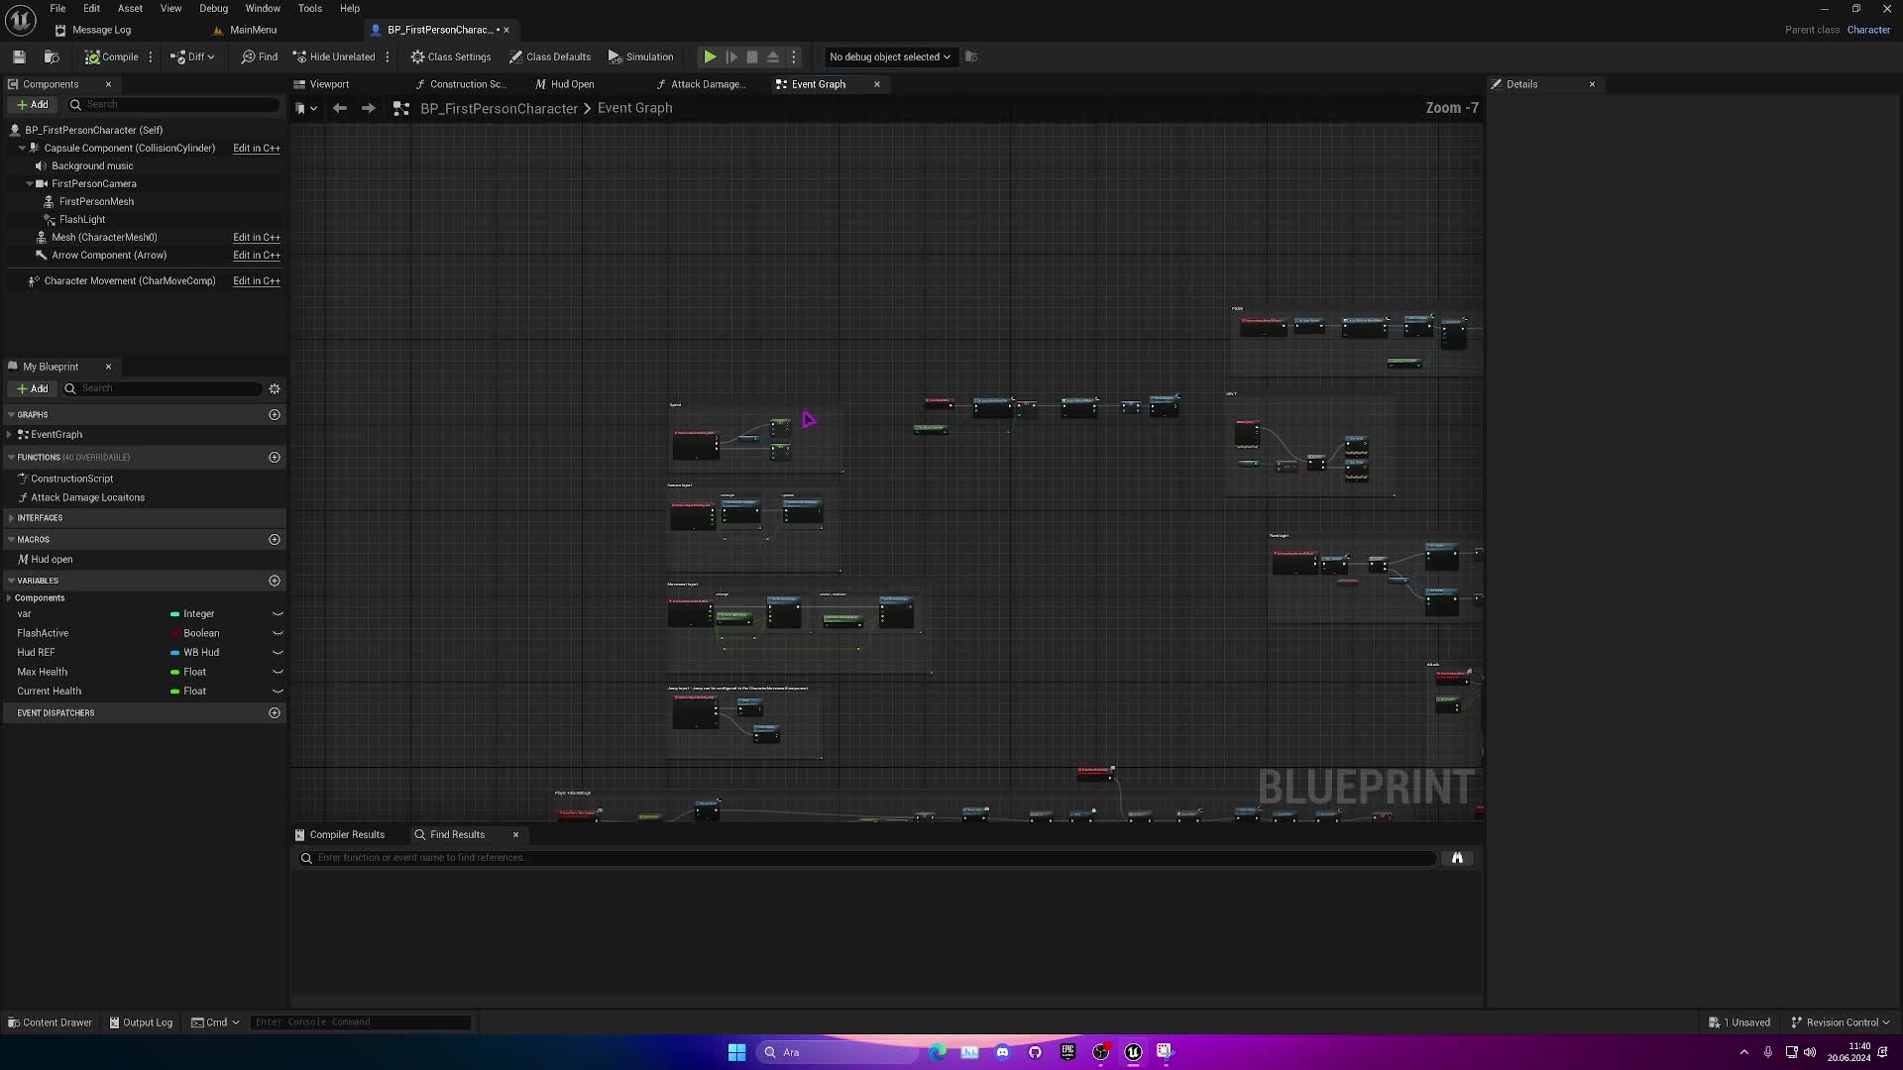
Task: Open the Debug menu
Action: (x=213, y=8)
